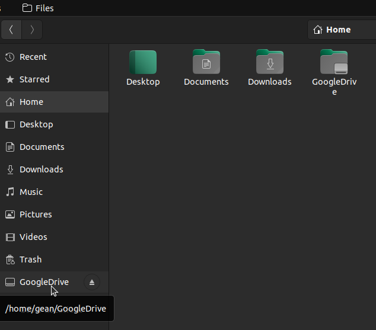Click the trash can sidebar icon
This screenshot has width=376, height=330.
pos(9,259)
